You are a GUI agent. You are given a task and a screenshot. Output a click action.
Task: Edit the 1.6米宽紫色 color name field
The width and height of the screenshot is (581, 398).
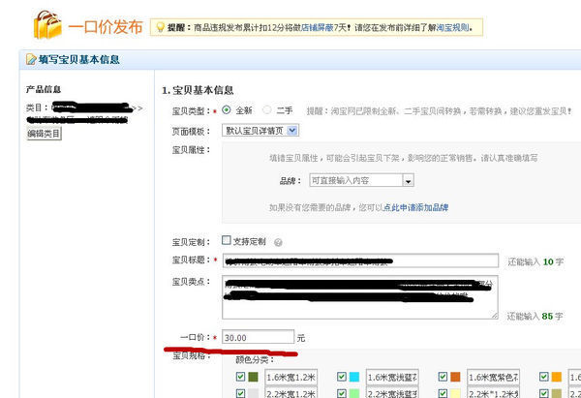493,378
